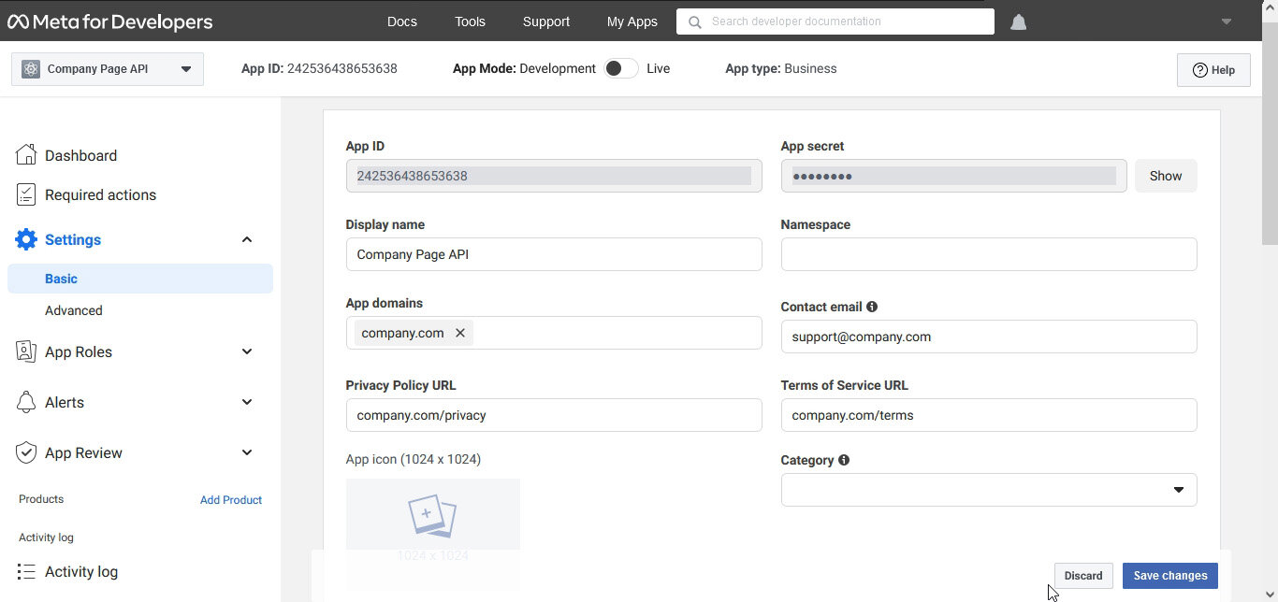Screen dimensions: 1278x602
Task: Click the Alerts bell icon
Action: (x=26, y=402)
